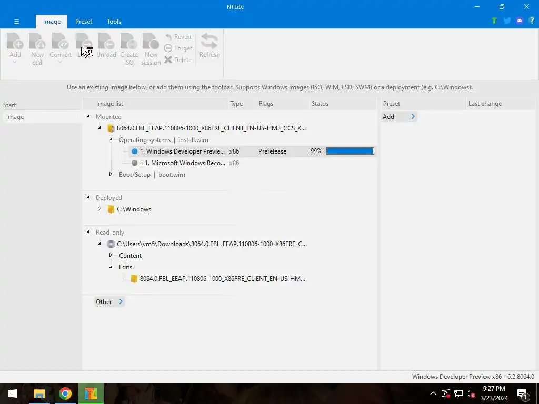The image size is (539, 404).
Task: Click the ISO disc icon in Read-only
Action: [111, 244]
